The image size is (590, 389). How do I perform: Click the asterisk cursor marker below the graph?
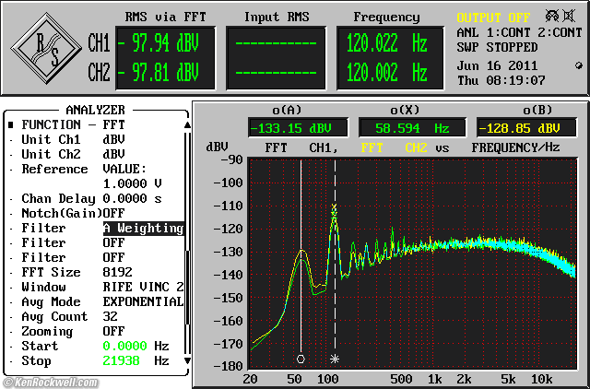(x=335, y=359)
